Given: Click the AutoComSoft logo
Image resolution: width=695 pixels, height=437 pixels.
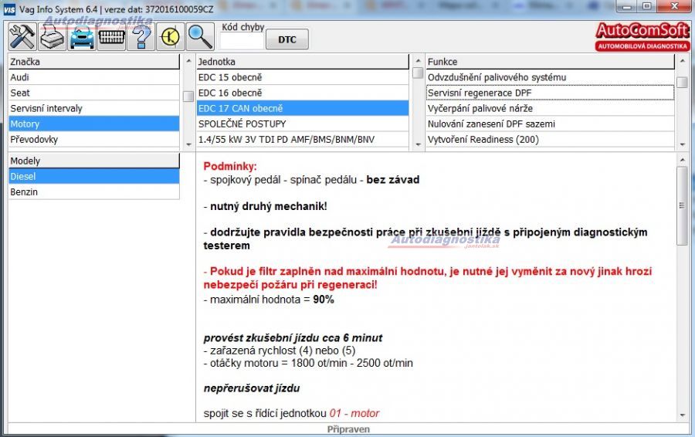Looking at the screenshot, I should pos(642,36).
